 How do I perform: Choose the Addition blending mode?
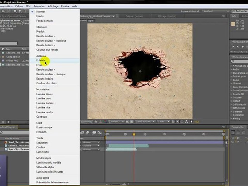point(55,56)
